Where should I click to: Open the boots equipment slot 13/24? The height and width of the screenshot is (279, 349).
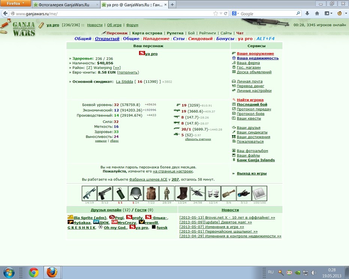point(182,193)
